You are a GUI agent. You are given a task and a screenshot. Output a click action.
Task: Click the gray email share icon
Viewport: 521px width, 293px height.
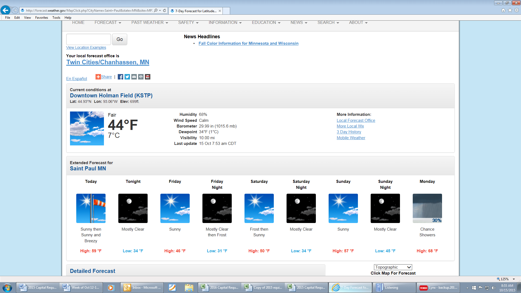(x=134, y=77)
